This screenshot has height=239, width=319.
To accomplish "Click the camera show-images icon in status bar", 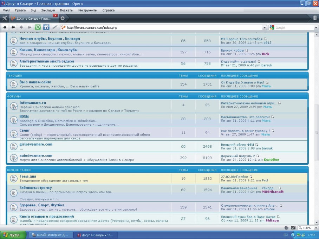I will click(293, 228).
